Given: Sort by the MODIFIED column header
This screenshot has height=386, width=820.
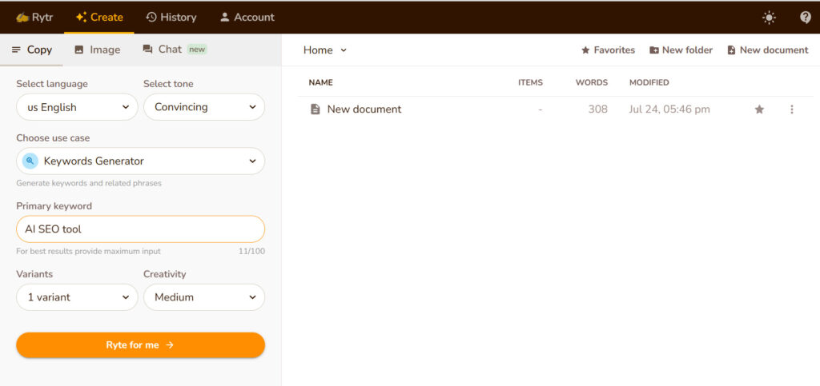Looking at the screenshot, I should 649,82.
